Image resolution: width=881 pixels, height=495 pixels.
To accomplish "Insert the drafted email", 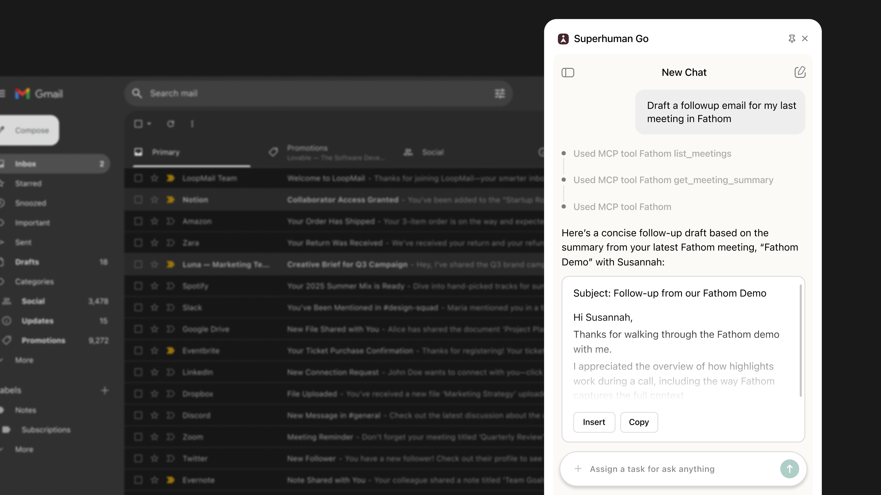I will pos(594,422).
